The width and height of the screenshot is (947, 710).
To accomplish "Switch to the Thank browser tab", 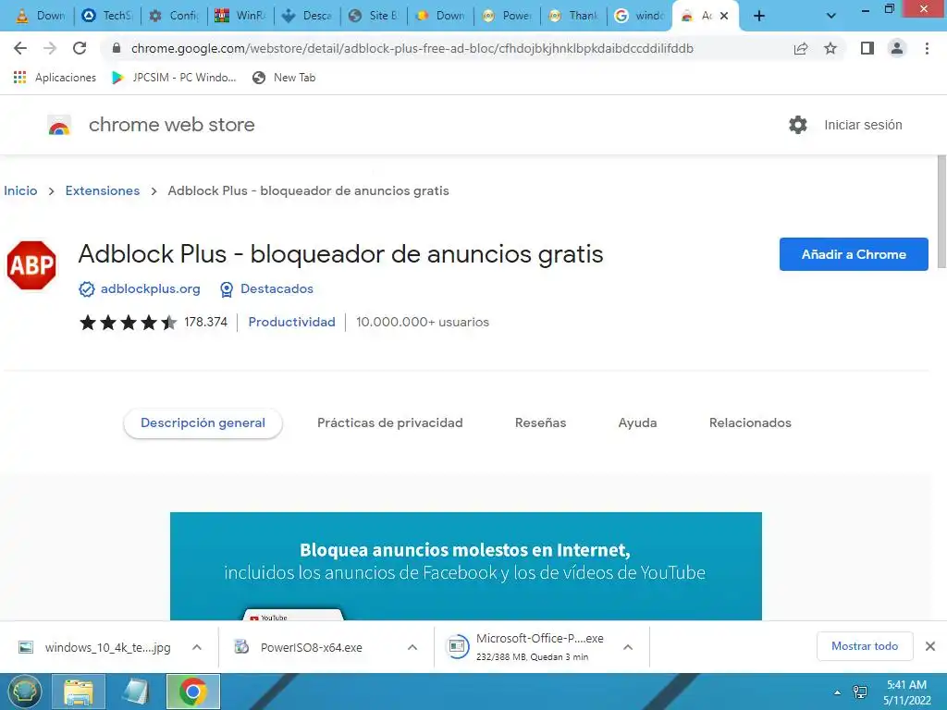I will (x=572, y=16).
